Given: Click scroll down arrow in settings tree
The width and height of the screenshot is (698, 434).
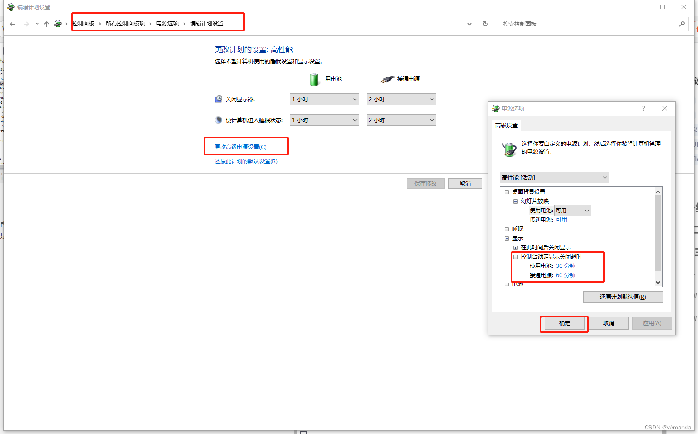Looking at the screenshot, I should tap(658, 283).
